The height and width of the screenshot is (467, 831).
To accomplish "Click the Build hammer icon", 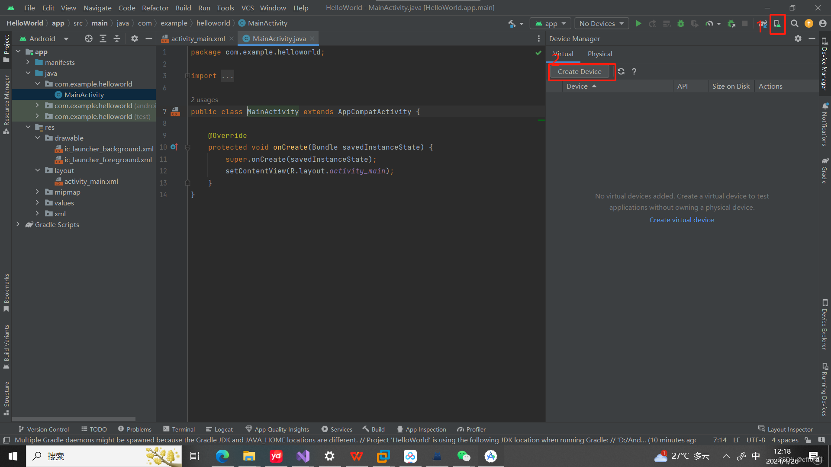I will pyautogui.click(x=512, y=24).
